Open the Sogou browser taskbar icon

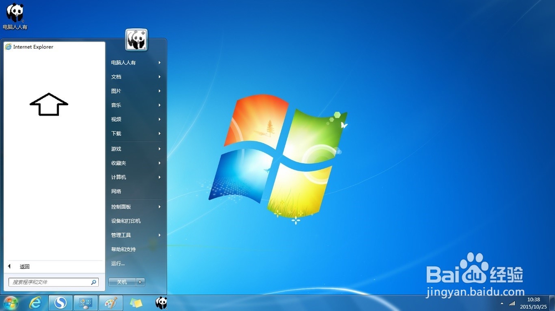pos(60,303)
